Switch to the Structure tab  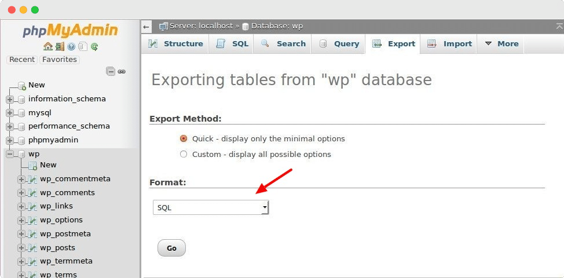[175, 44]
